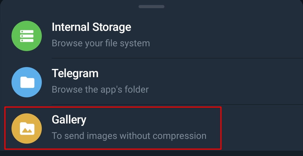This screenshot has width=303, height=156.
Task: Select the Telegram entry title
Action: pyautogui.click(x=75, y=74)
